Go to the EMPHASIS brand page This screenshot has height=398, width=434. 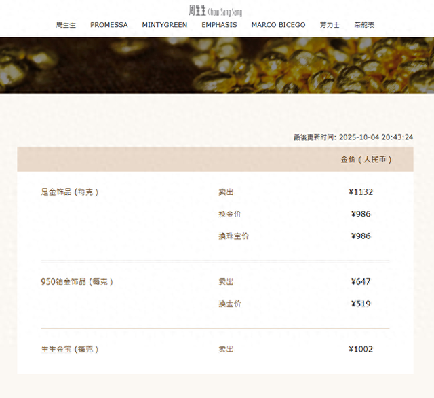coord(219,25)
